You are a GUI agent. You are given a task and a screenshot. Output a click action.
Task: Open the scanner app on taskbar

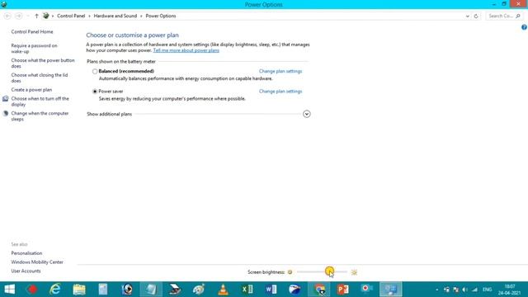tap(175, 290)
